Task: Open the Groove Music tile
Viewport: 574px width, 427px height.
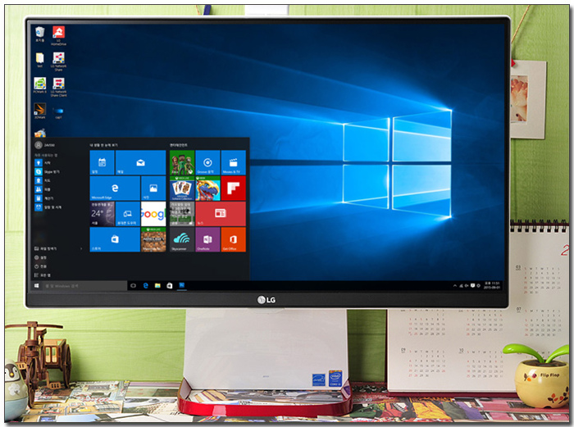Action: [x=207, y=162]
